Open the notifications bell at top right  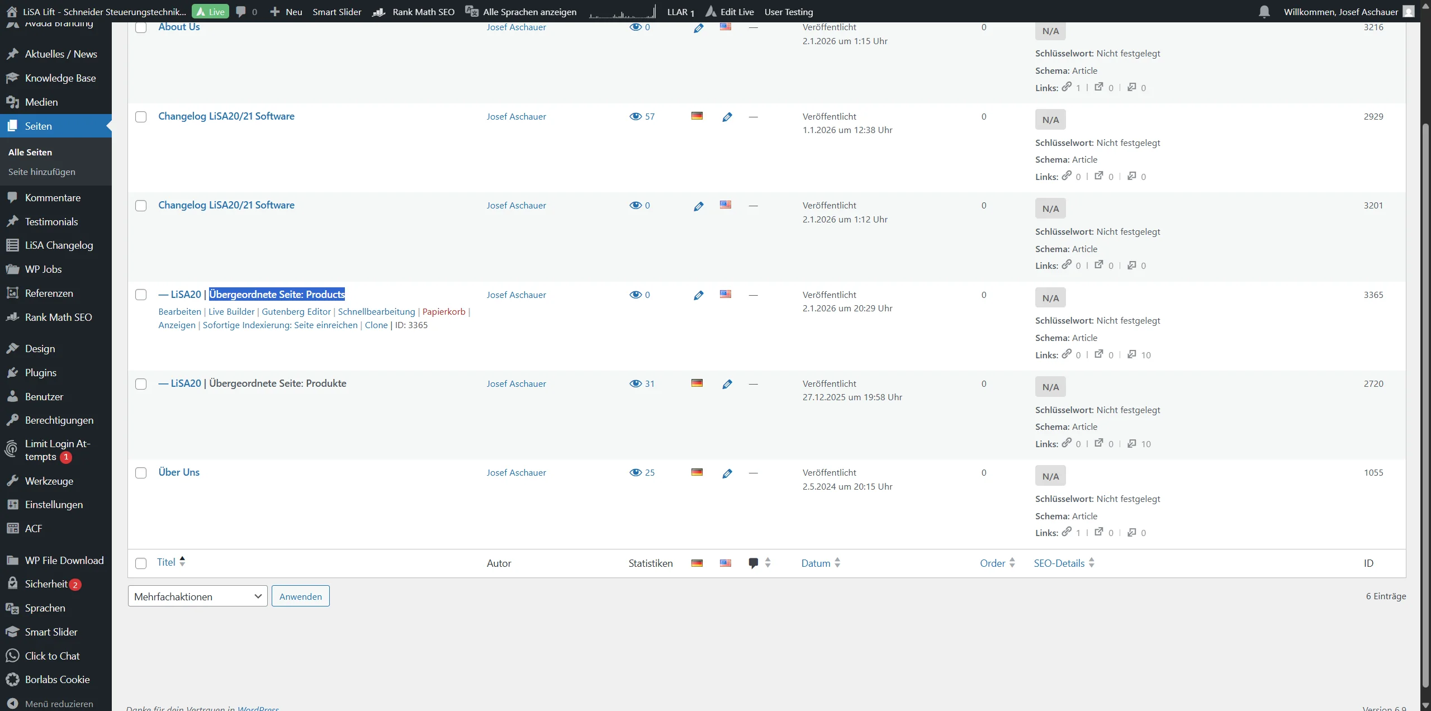point(1264,11)
